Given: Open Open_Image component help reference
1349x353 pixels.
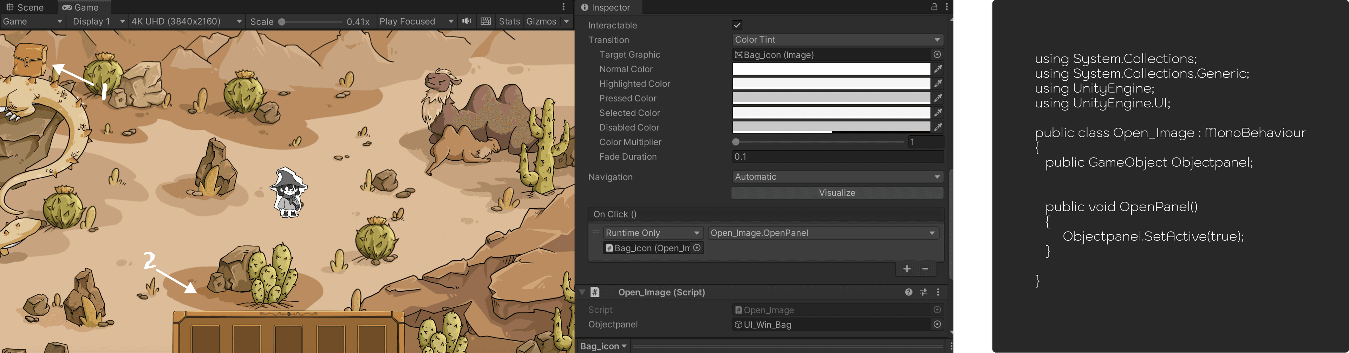Looking at the screenshot, I should 908,292.
